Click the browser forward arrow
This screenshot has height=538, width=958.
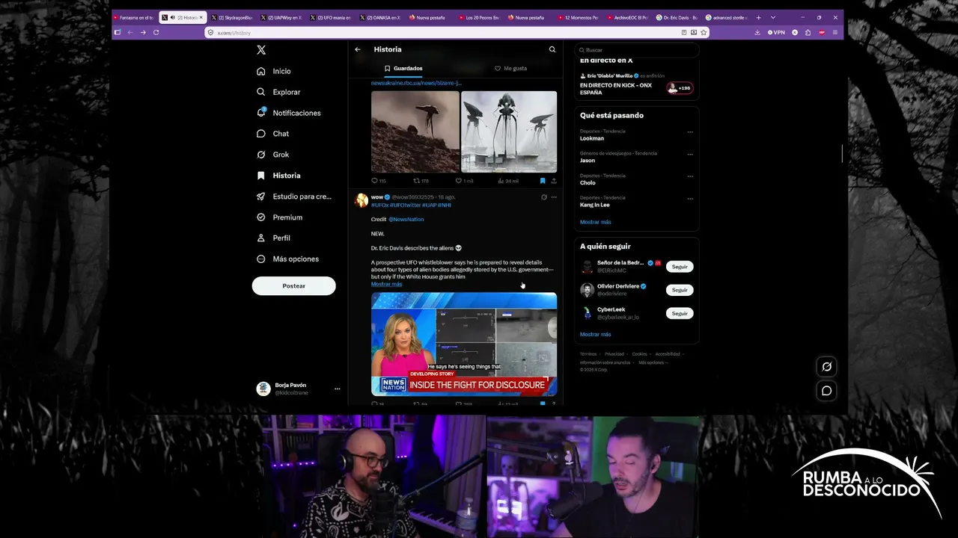143,32
